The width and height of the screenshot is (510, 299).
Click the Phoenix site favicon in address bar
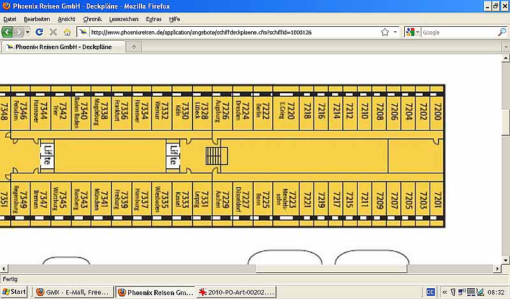pyautogui.click(x=84, y=32)
